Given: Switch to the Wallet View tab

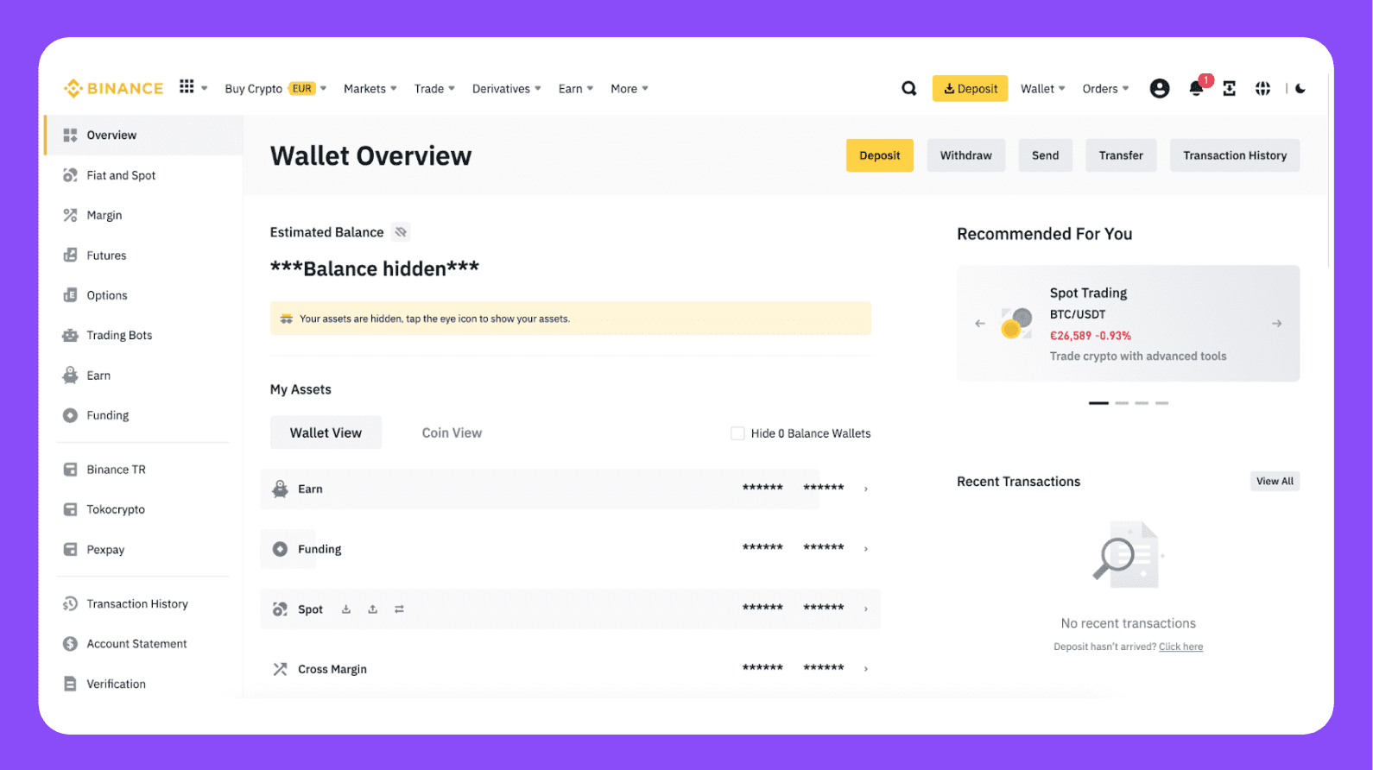Looking at the screenshot, I should [x=326, y=432].
